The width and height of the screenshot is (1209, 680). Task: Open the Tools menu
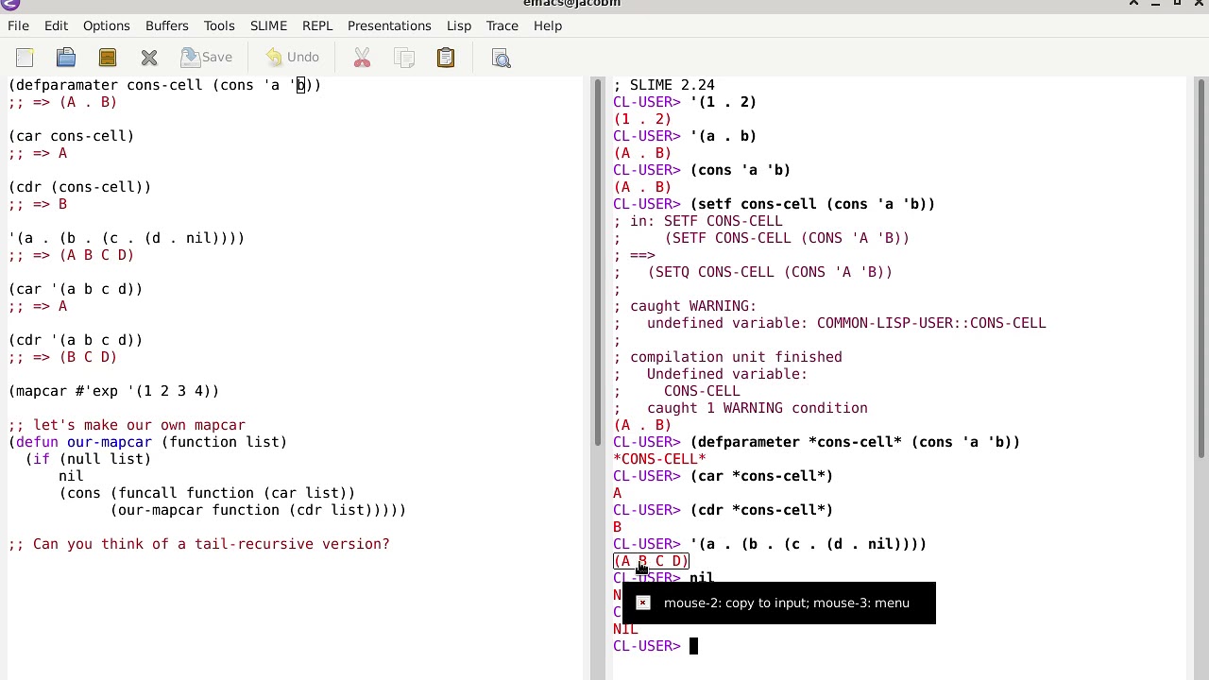pos(219,25)
